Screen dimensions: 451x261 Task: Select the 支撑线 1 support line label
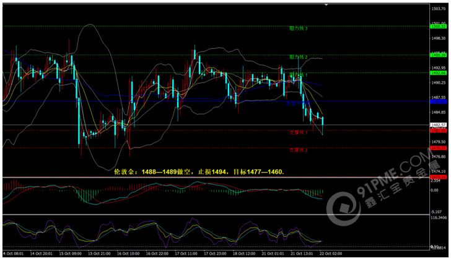click(299, 133)
